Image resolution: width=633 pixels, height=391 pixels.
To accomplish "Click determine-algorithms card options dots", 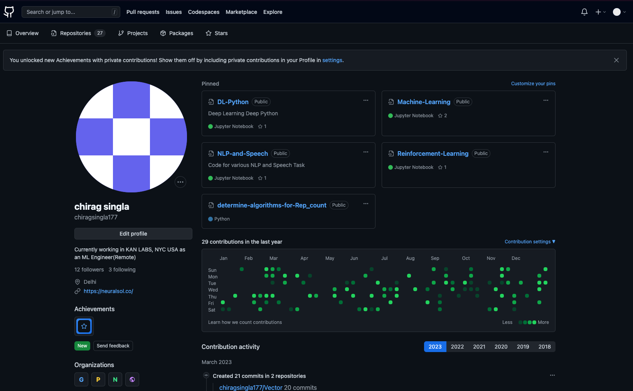I will coord(366,204).
